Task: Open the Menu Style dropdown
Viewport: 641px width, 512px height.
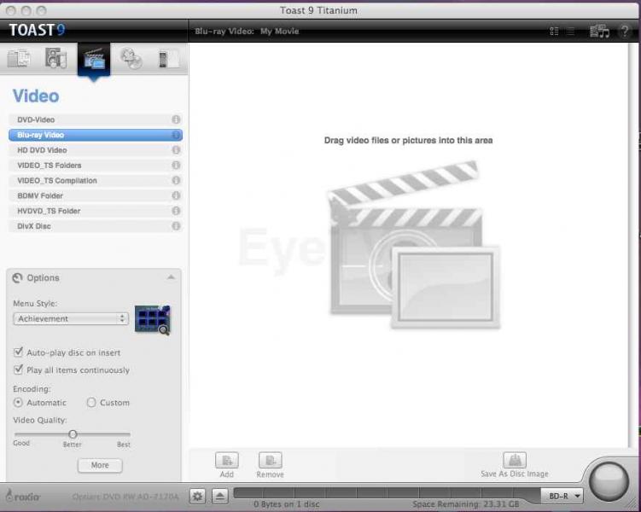Action: pos(71,319)
